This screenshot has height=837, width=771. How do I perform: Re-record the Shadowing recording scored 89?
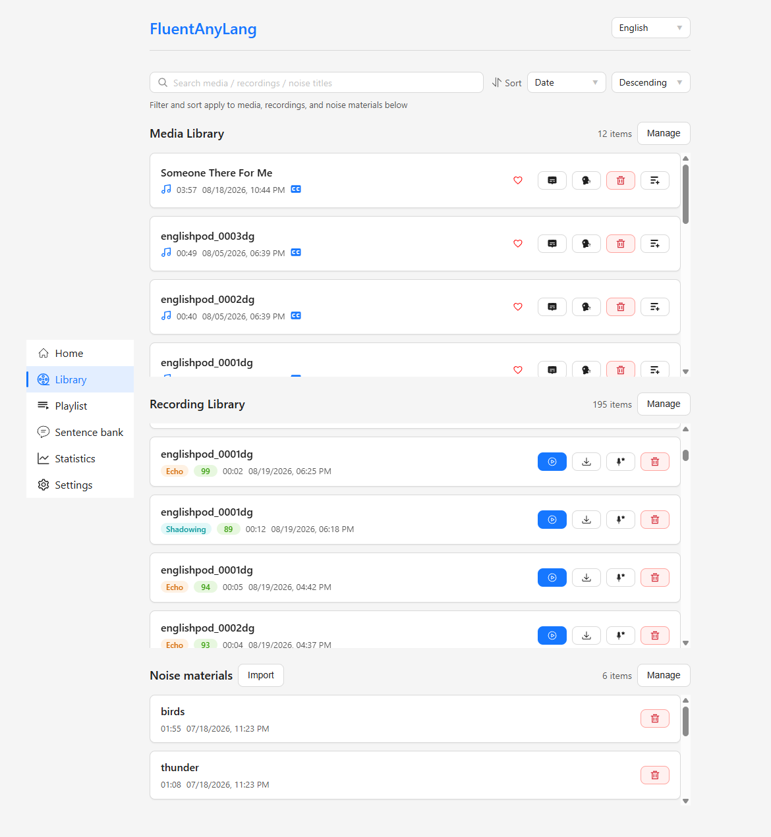(621, 520)
